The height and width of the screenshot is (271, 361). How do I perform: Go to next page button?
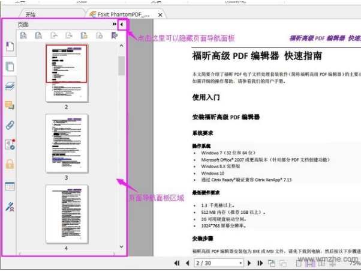click(249, 263)
